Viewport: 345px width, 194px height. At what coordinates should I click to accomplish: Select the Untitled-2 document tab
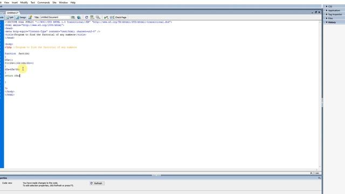(x=12, y=13)
